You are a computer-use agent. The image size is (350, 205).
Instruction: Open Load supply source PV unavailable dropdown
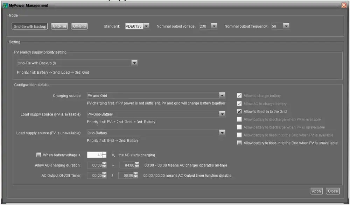[x=222, y=133]
